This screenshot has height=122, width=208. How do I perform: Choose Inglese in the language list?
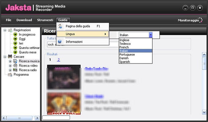point(136,40)
